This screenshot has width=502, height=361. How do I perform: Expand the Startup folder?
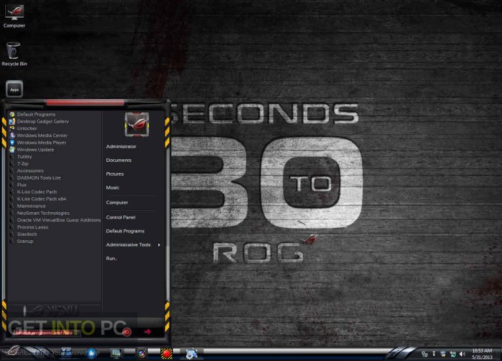click(x=22, y=241)
